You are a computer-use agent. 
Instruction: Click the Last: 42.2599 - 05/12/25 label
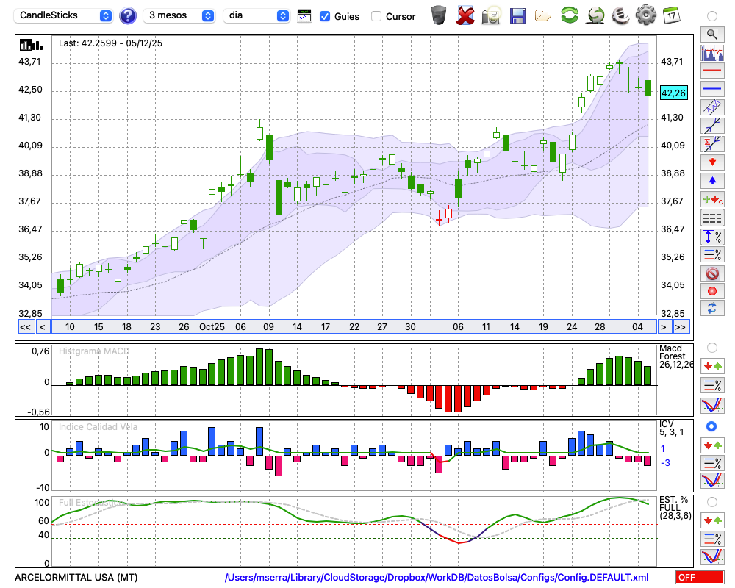(111, 43)
